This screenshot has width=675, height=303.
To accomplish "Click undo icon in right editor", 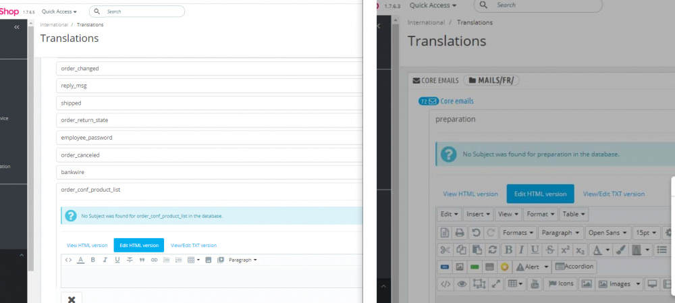I will coord(475,233).
